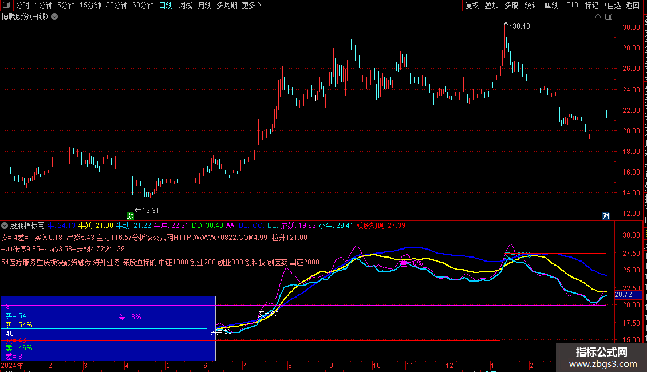Click the 12.00 price axis label
Viewport: 647px width, 372px height.
tap(631, 213)
